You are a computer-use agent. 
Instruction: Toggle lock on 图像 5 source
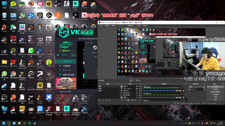[139, 86]
